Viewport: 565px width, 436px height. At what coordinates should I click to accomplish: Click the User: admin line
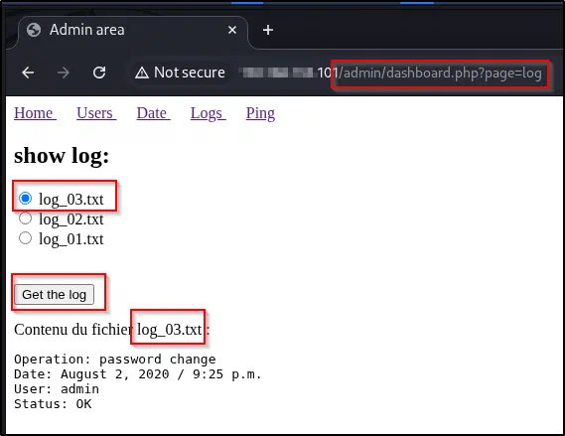coord(57,389)
